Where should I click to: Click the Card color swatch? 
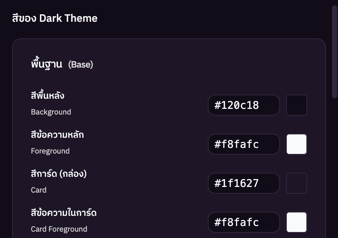[x=297, y=183]
